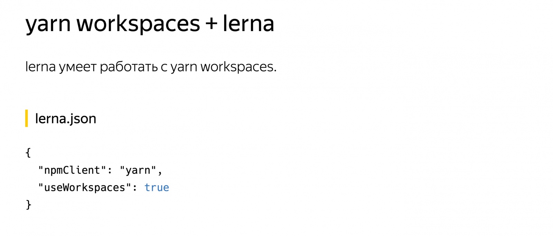Click the word "работать" in the sentence
The height and width of the screenshot is (236, 553).
pyautogui.click(x=129, y=67)
